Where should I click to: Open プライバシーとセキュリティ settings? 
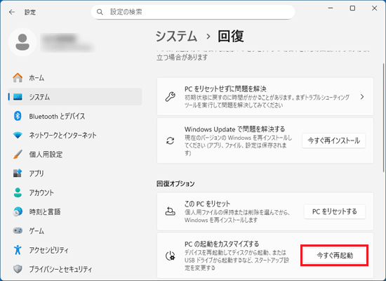(x=75, y=269)
